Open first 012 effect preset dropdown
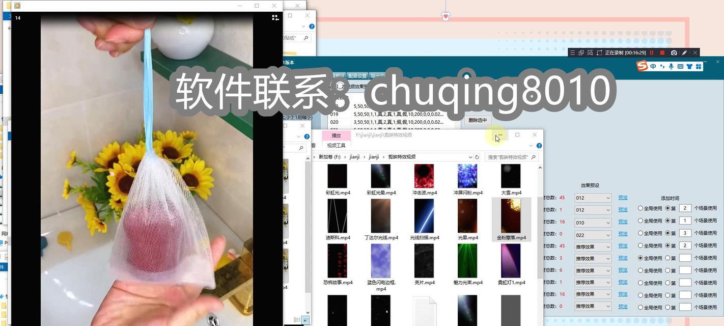This screenshot has width=724, height=326. click(593, 198)
